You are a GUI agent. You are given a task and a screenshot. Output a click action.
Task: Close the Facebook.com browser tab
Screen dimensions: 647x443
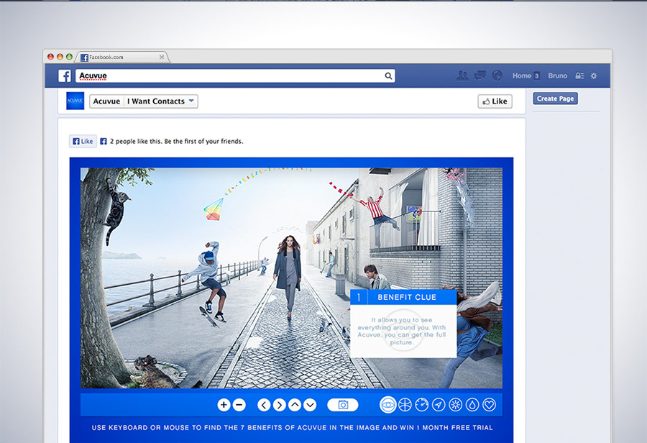(x=161, y=57)
